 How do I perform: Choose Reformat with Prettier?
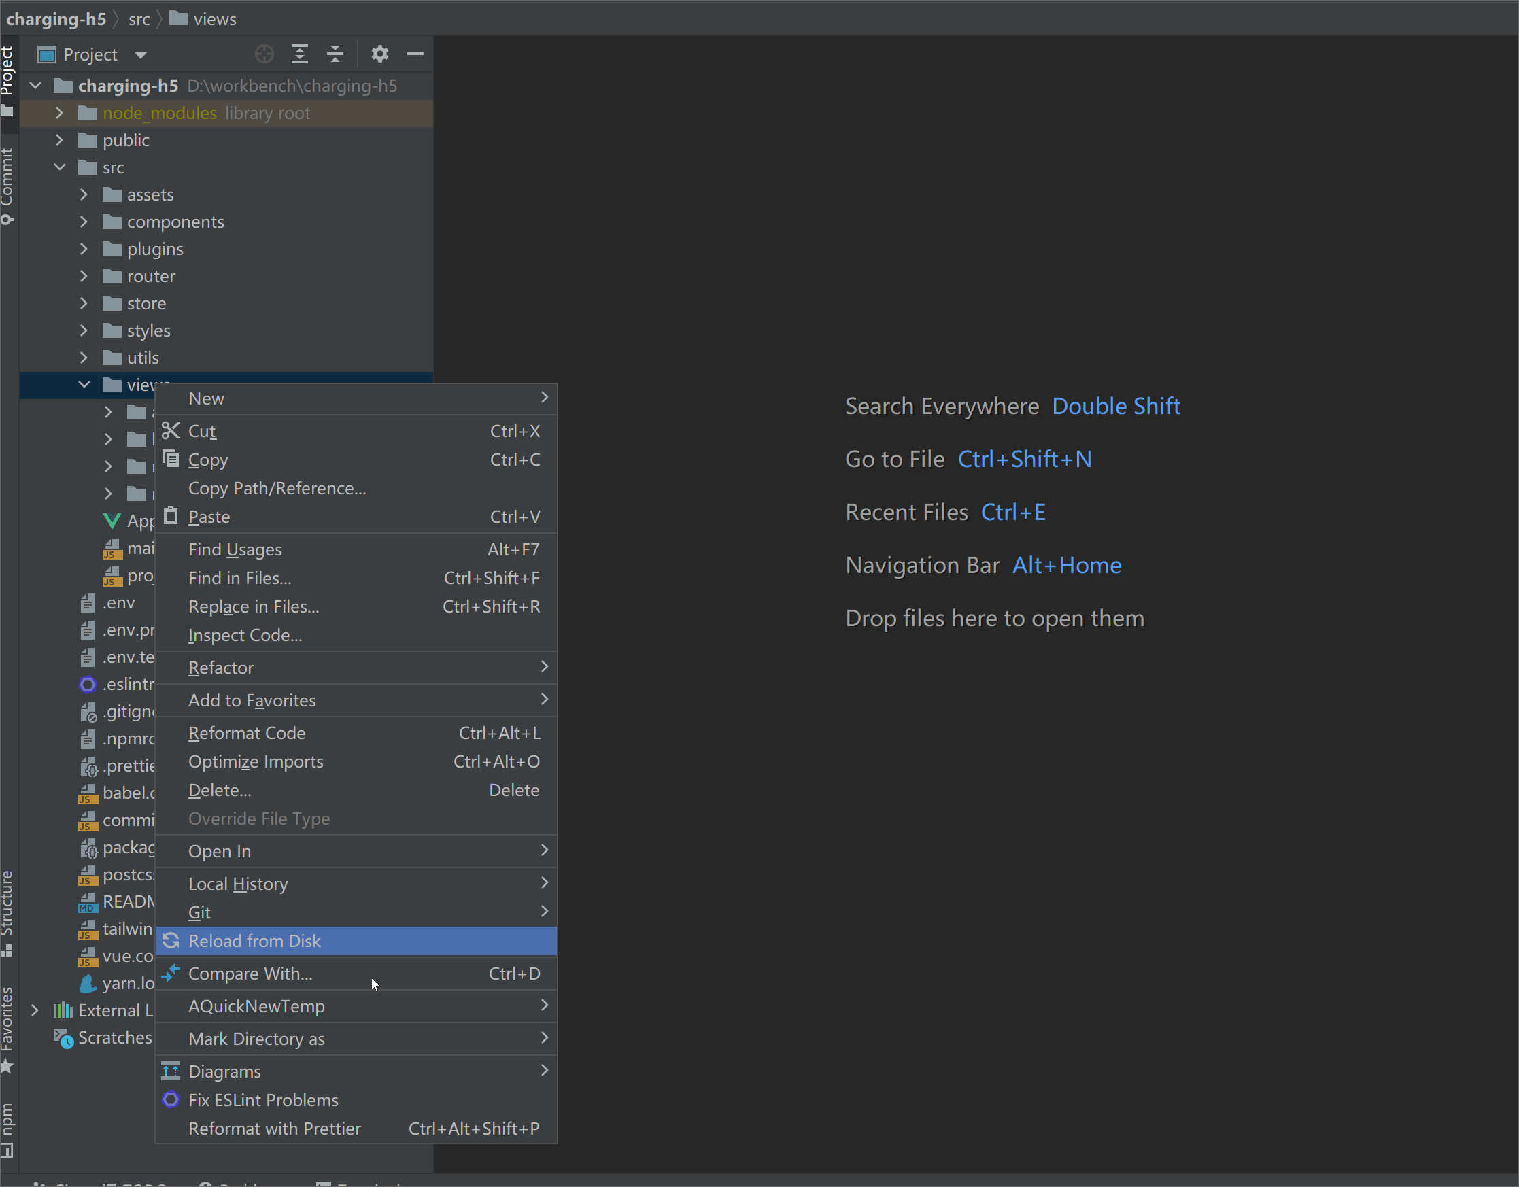tap(356, 1129)
